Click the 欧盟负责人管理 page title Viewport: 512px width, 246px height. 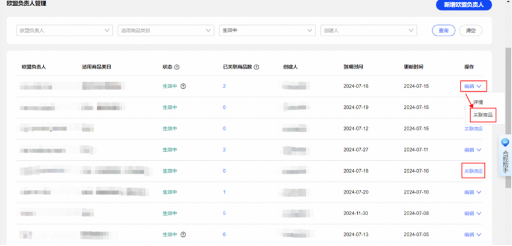coord(27,4)
